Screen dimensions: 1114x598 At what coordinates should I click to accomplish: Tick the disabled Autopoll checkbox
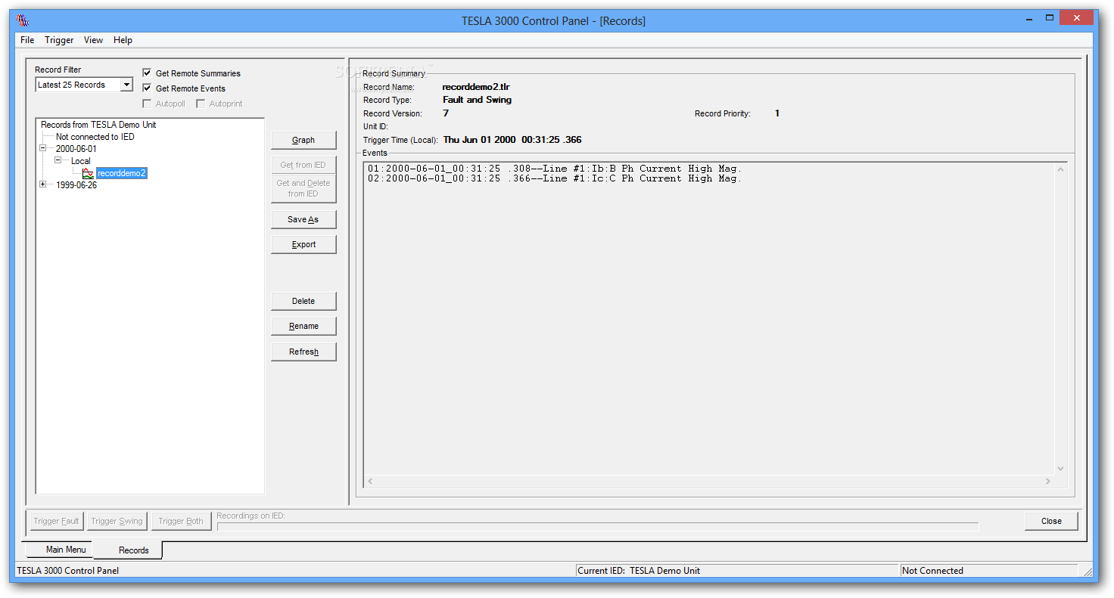pos(147,104)
